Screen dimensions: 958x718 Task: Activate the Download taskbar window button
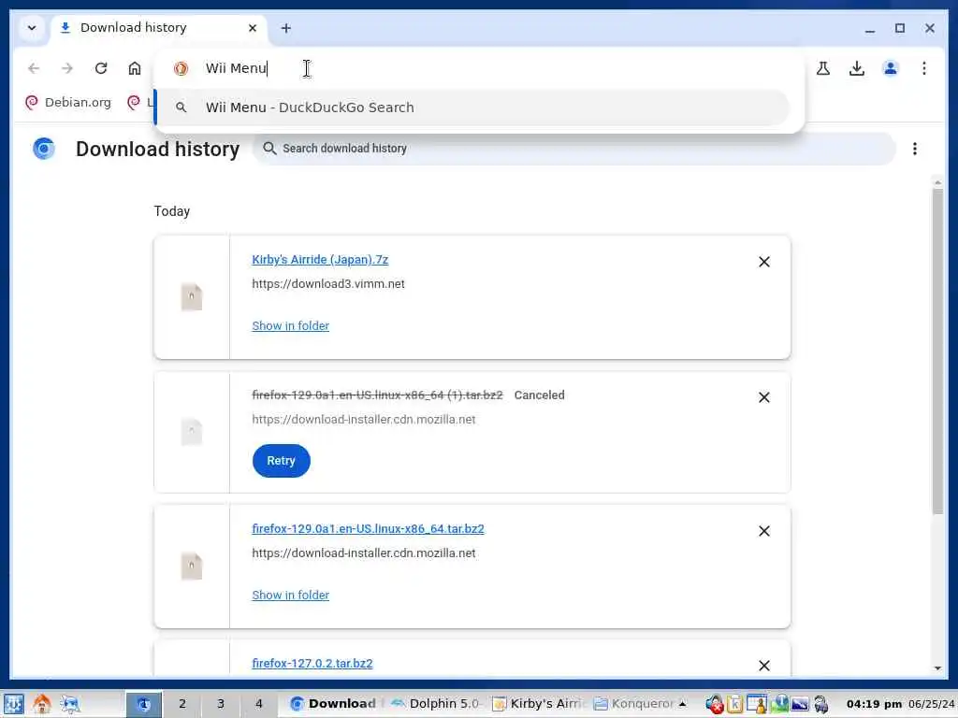(x=334, y=704)
